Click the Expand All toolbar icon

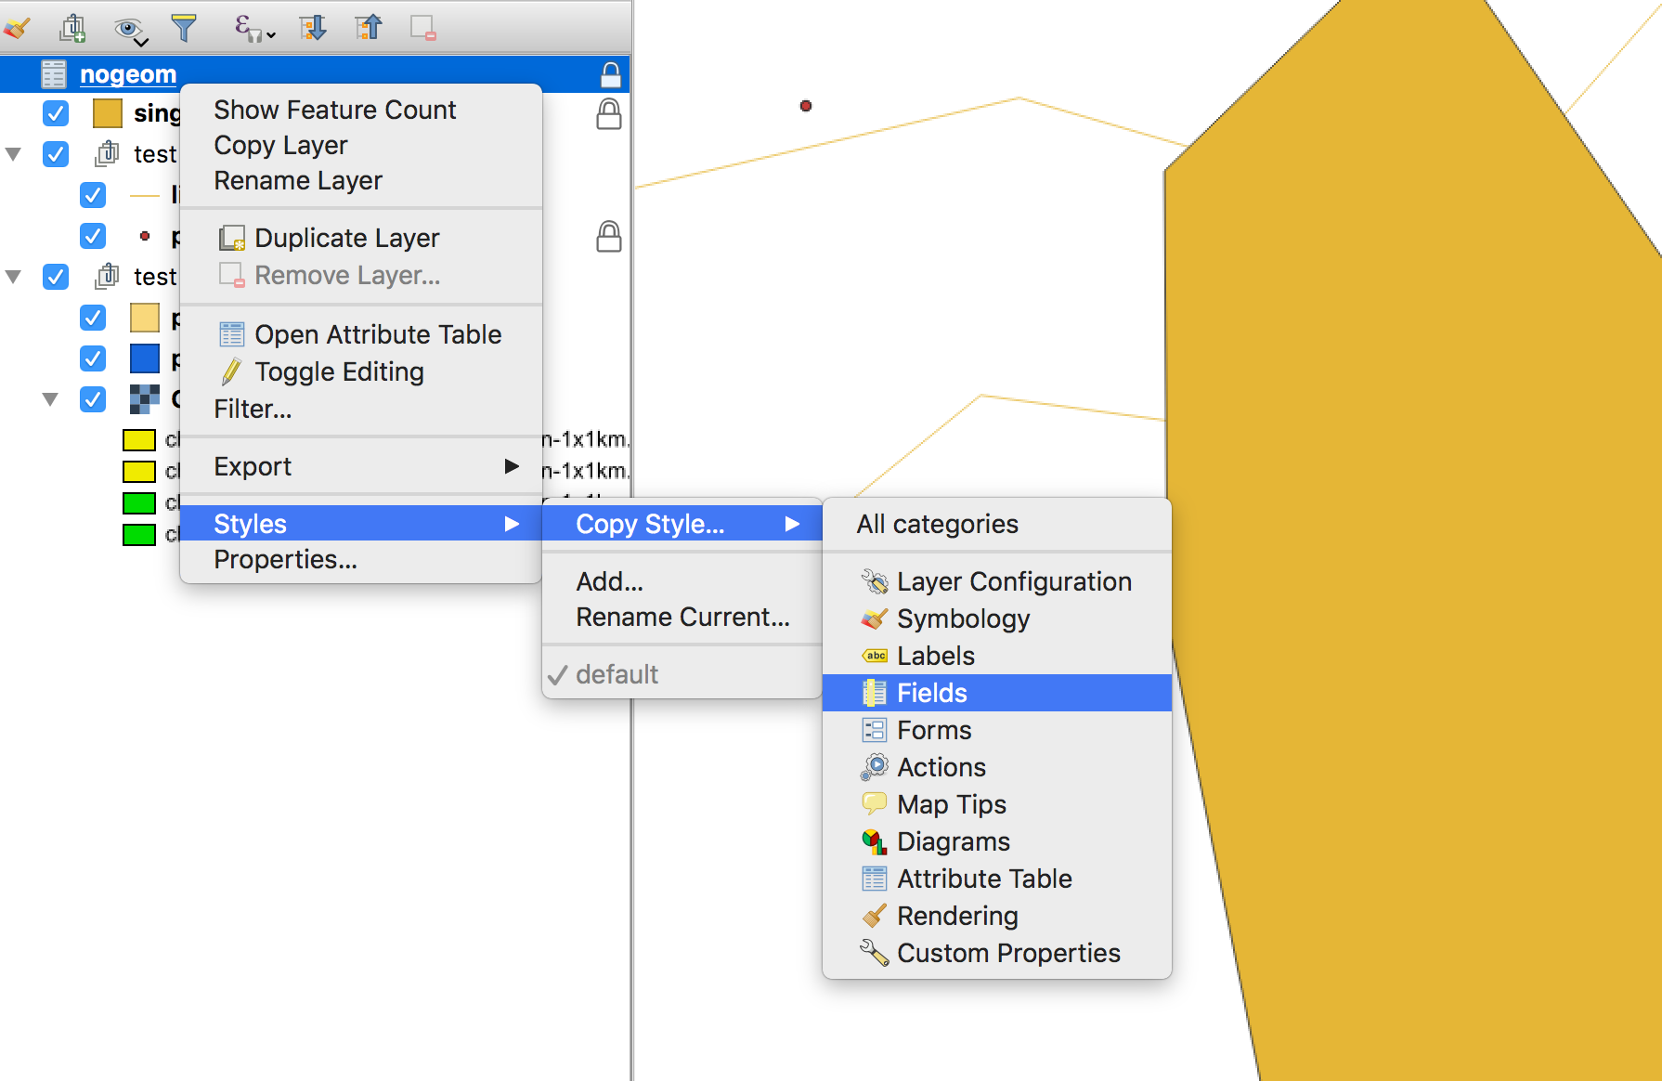coord(313,28)
